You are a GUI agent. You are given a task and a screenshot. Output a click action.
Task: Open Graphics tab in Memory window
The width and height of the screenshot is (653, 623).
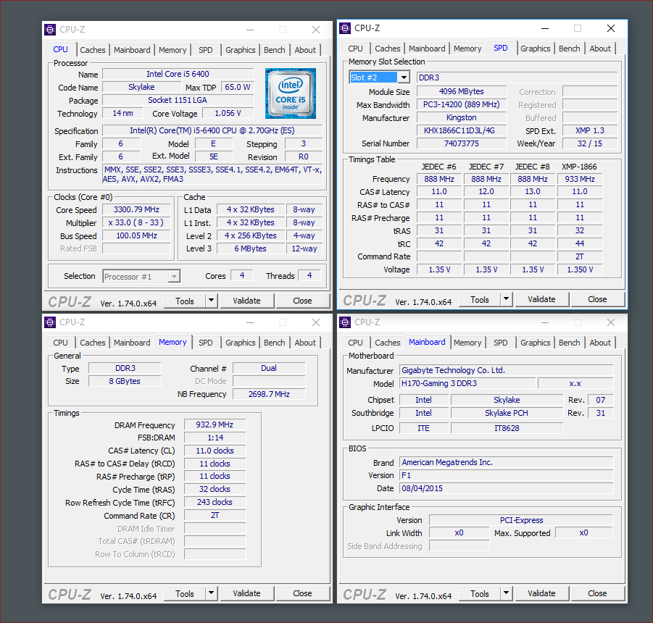click(241, 343)
